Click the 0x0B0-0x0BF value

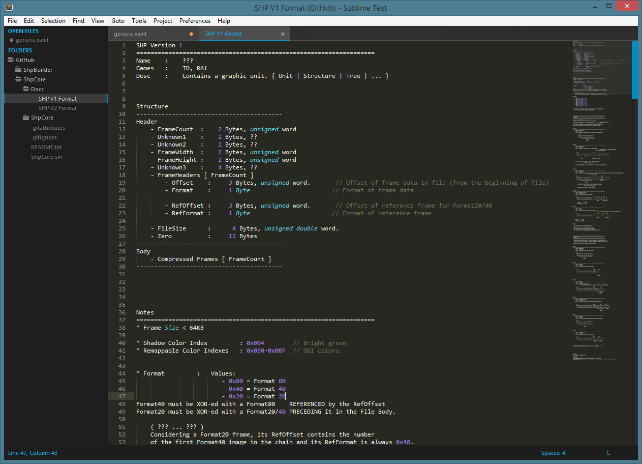pyautogui.click(x=266, y=351)
